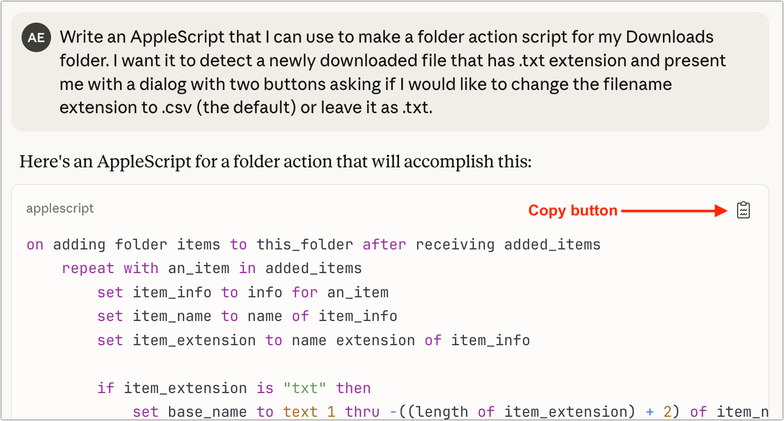Select the keyword 'thru' in the last line
The width and height of the screenshot is (784, 421).
click(x=362, y=412)
